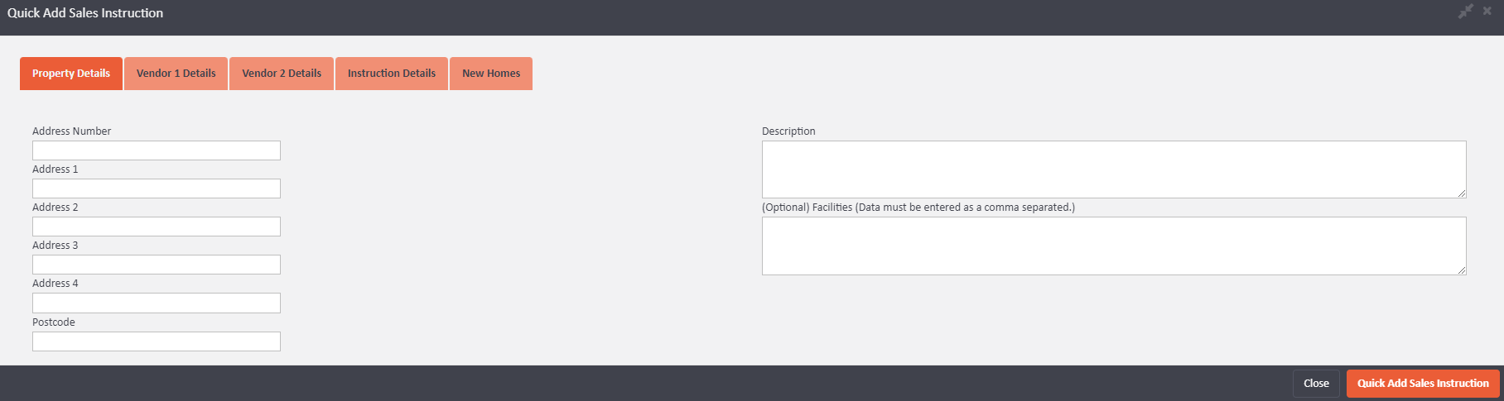Image resolution: width=1504 pixels, height=401 pixels.
Task: Select the Address 2 text box
Action: click(x=157, y=227)
